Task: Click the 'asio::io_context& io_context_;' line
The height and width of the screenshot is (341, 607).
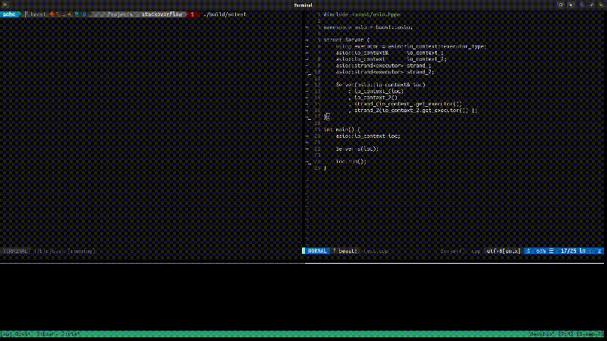Action: click(x=390, y=52)
